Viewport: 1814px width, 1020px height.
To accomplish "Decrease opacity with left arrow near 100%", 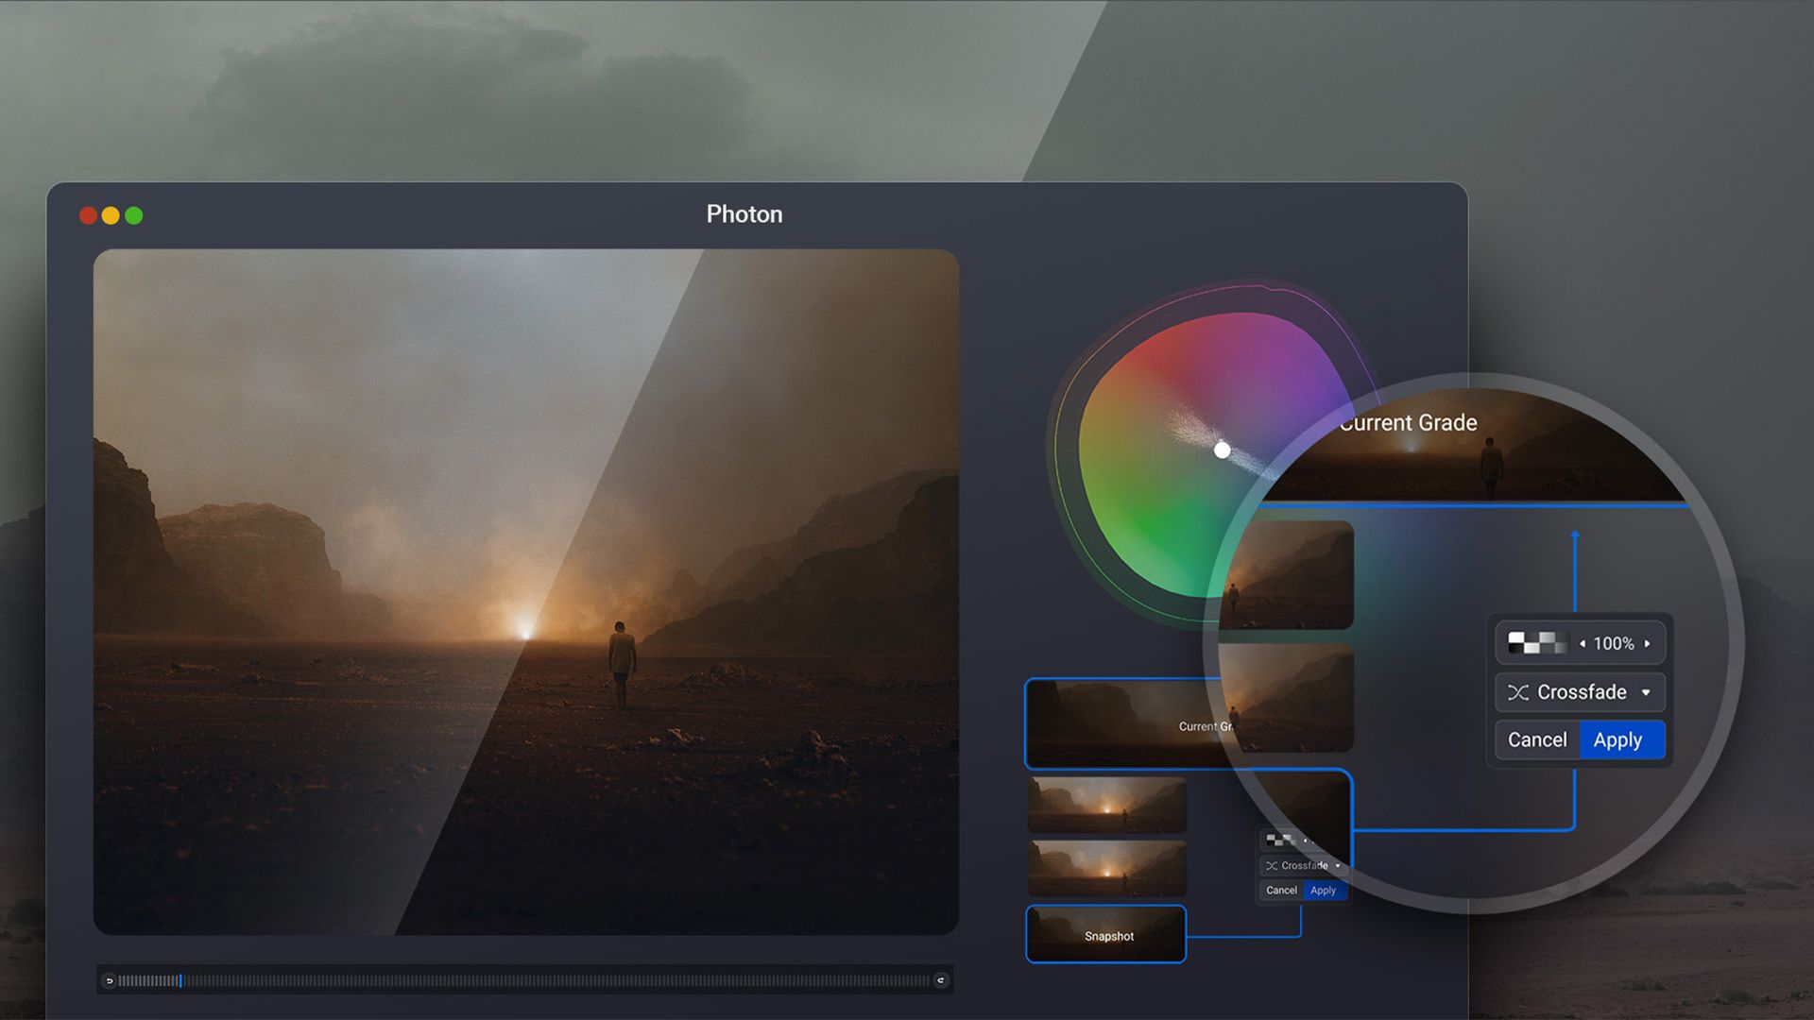I will coord(1583,644).
